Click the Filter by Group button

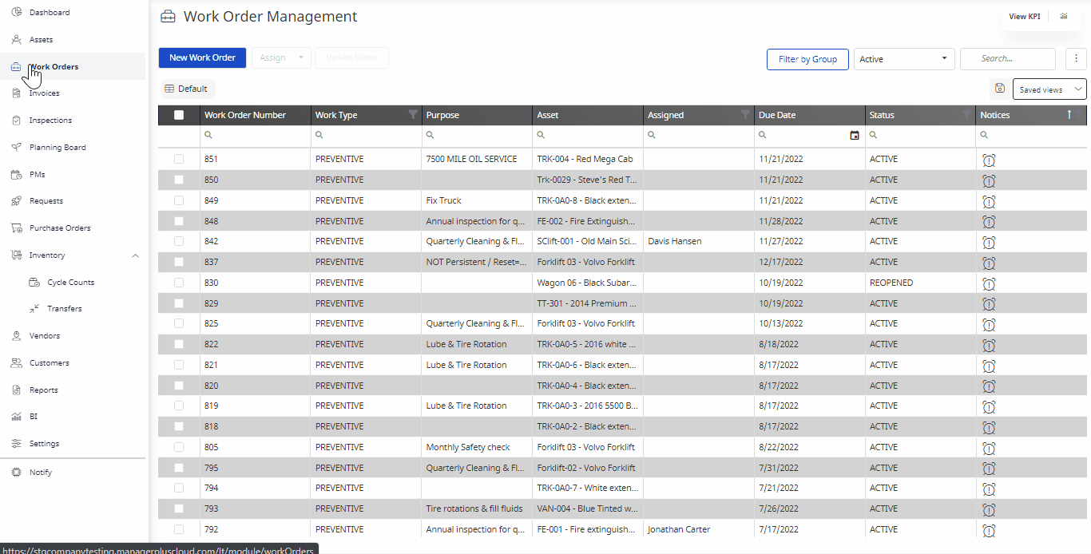pyautogui.click(x=807, y=59)
